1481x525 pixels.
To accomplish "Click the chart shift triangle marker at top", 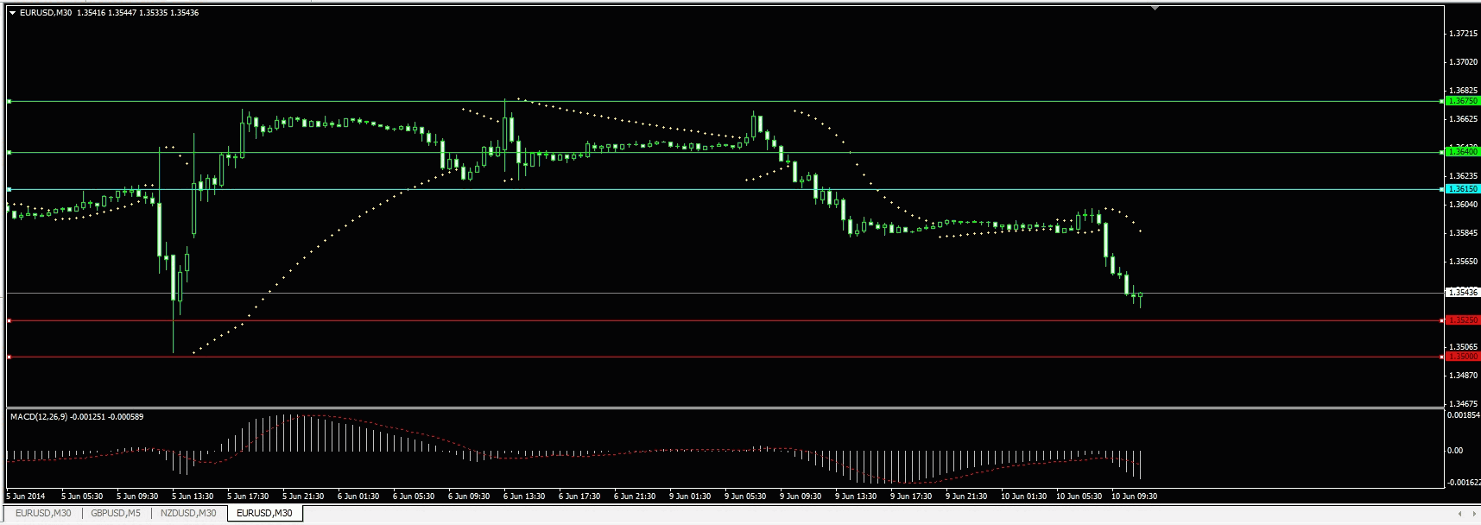I will [x=1155, y=9].
